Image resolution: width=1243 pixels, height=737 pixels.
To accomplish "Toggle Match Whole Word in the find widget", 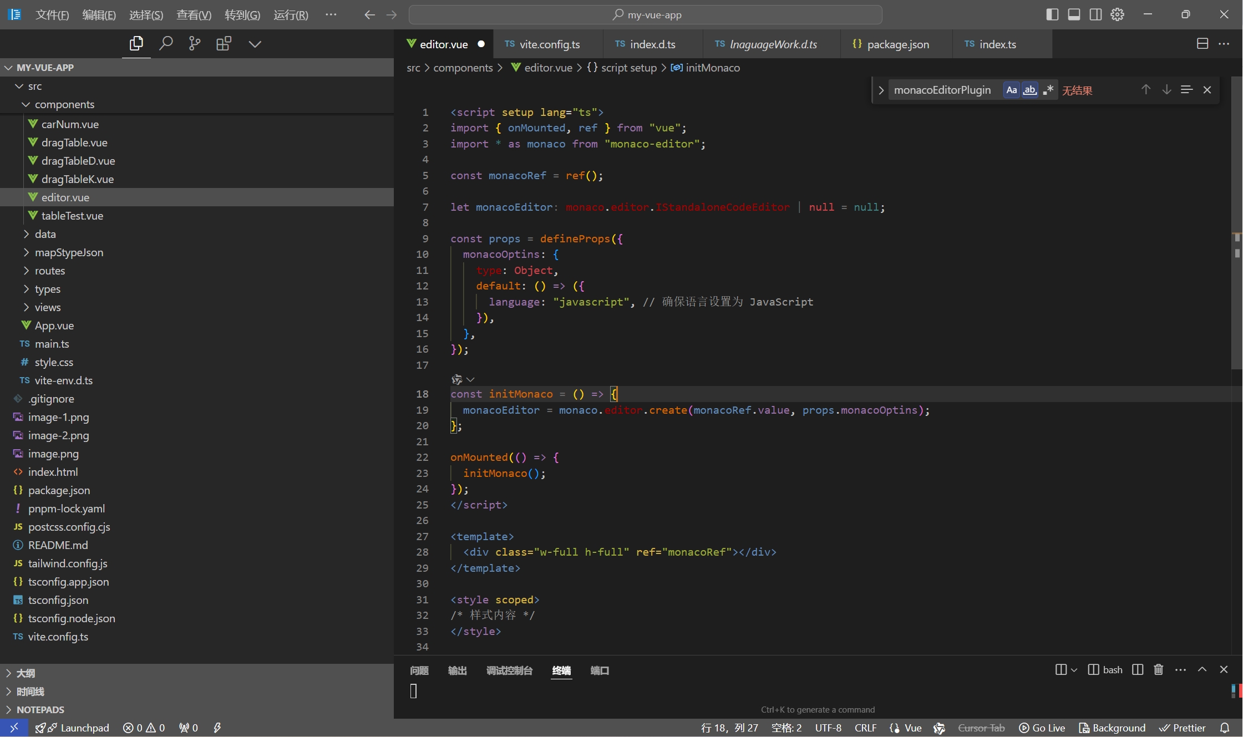I will click(1029, 90).
